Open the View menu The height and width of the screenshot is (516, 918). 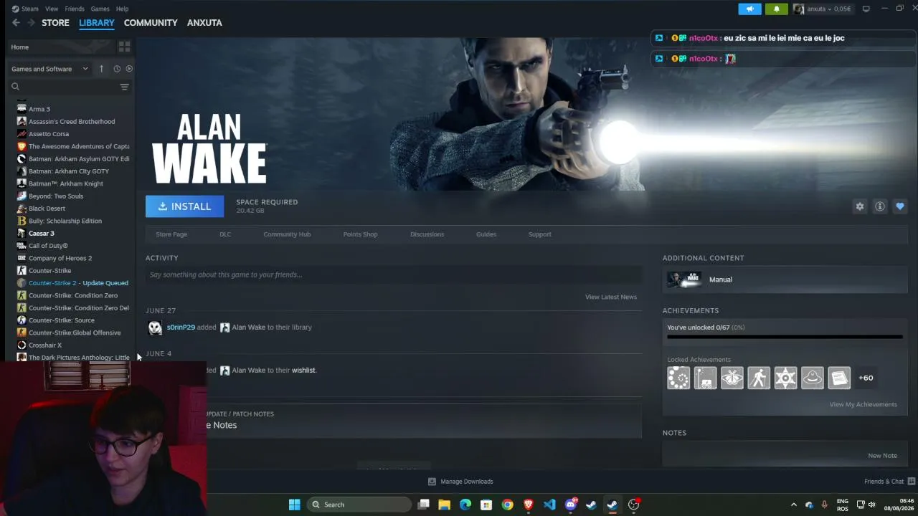click(52, 9)
